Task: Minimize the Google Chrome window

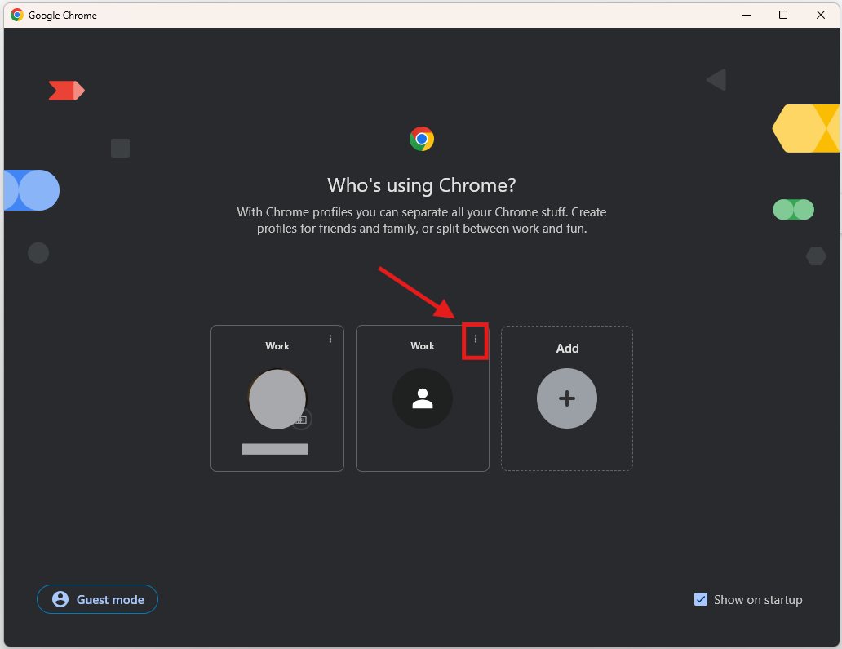Action: pyautogui.click(x=747, y=15)
